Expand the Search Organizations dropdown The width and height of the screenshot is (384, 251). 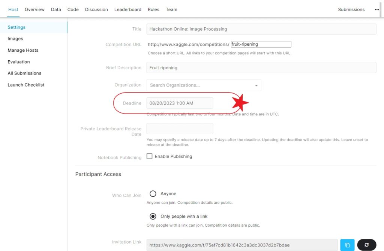point(256,85)
